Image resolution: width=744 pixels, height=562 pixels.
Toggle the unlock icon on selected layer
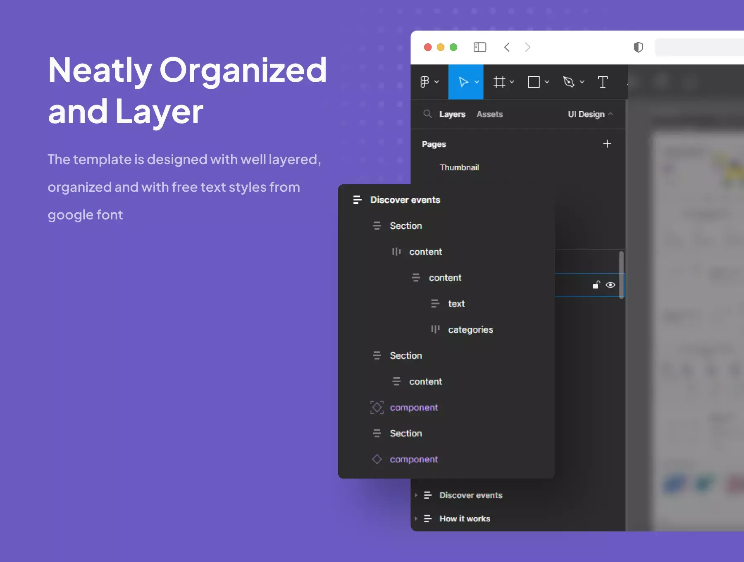point(596,285)
